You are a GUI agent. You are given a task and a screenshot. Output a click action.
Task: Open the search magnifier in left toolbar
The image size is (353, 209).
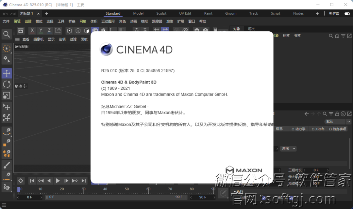7,34
